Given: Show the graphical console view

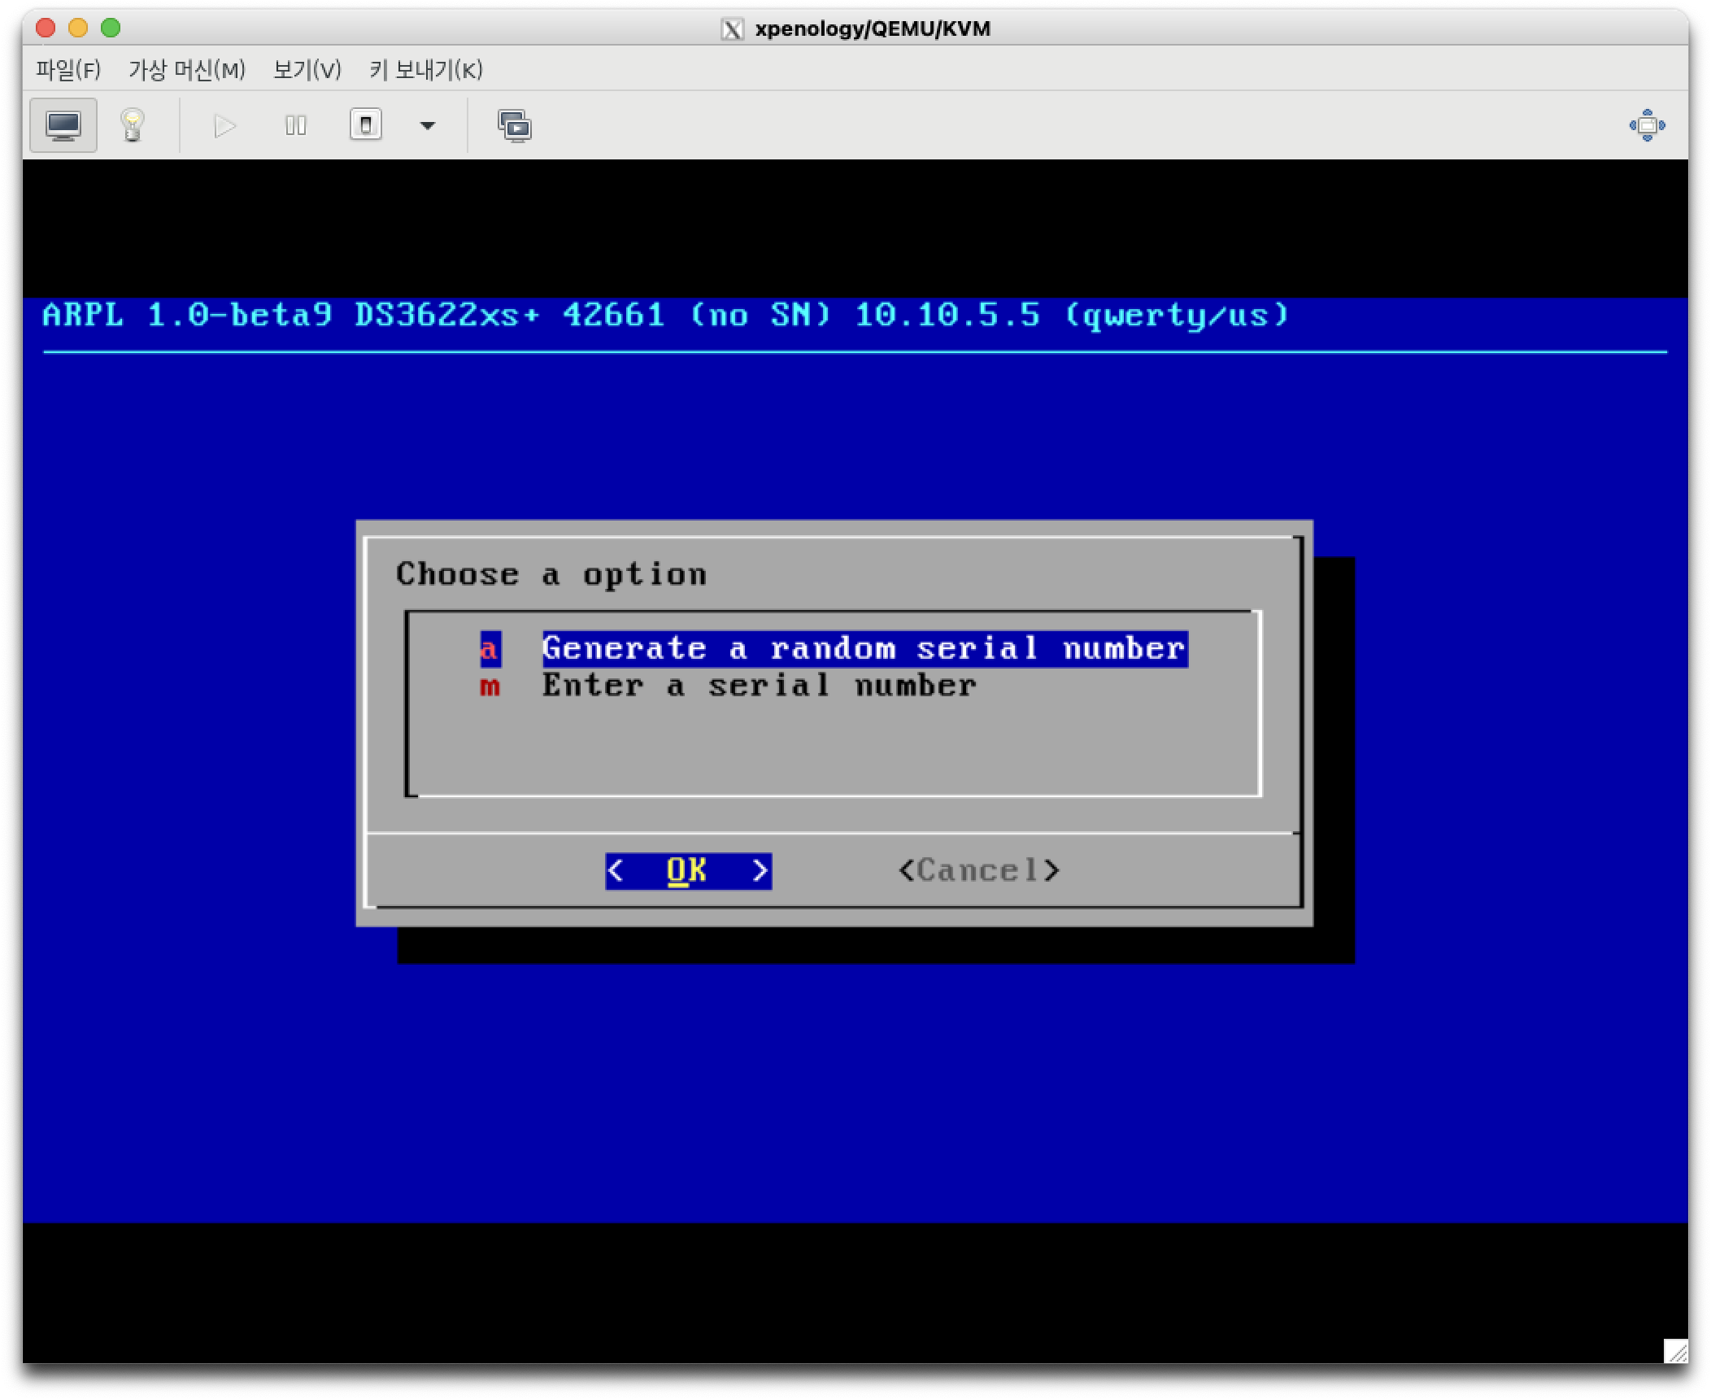Looking at the screenshot, I should [63, 125].
